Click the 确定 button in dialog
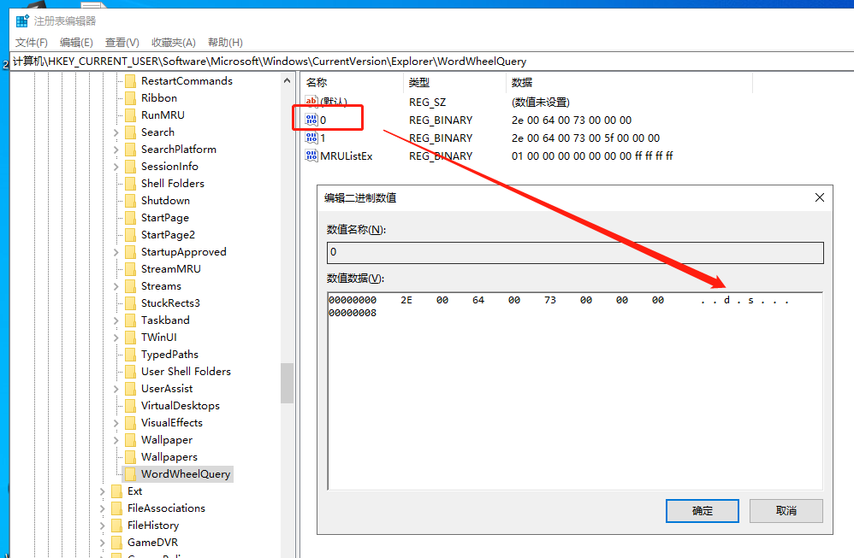 (x=702, y=510)
